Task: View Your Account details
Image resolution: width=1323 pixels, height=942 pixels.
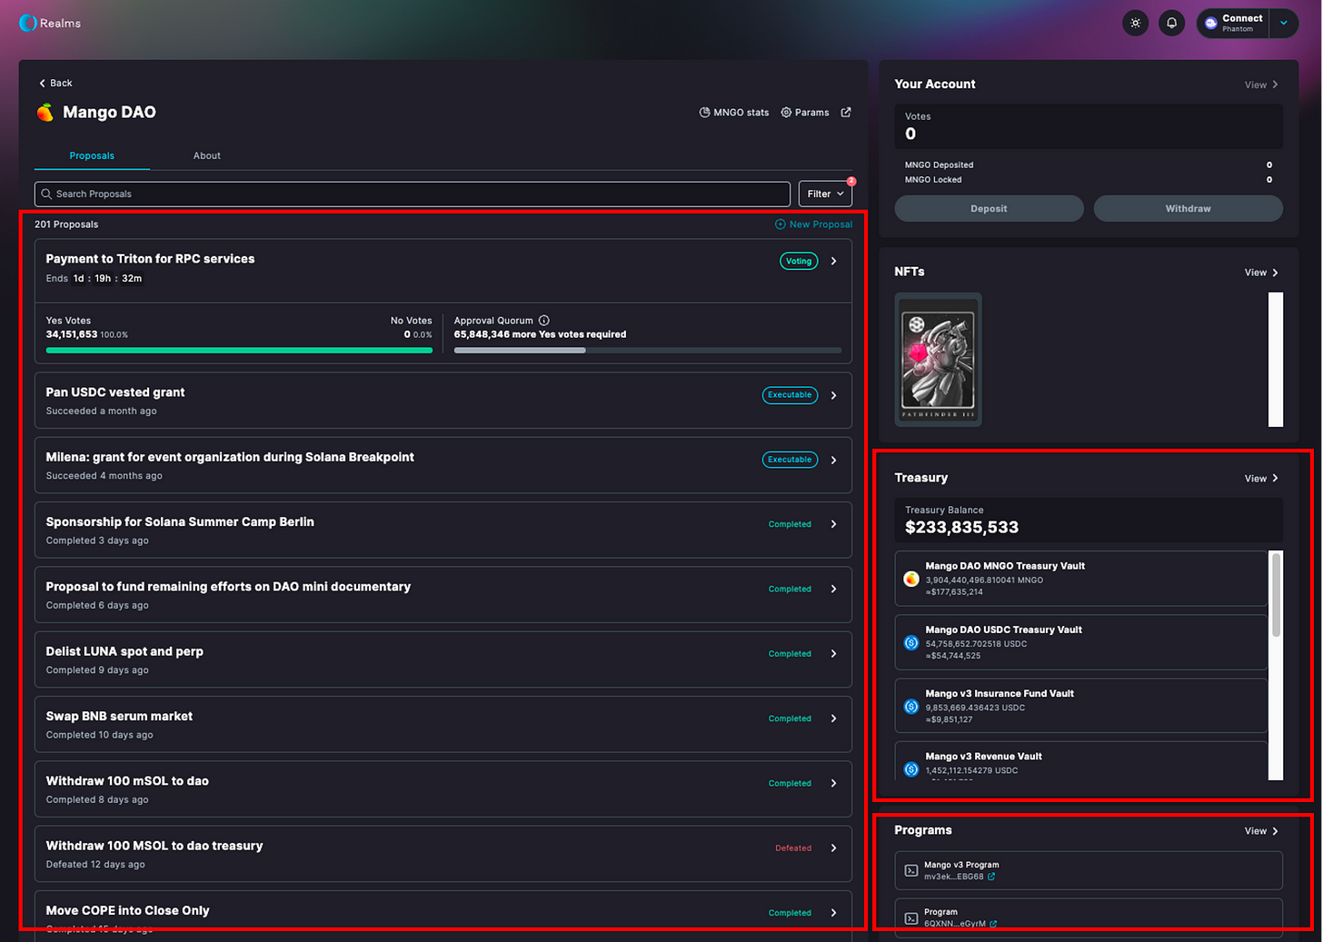Action: (x=1261, y=84)
